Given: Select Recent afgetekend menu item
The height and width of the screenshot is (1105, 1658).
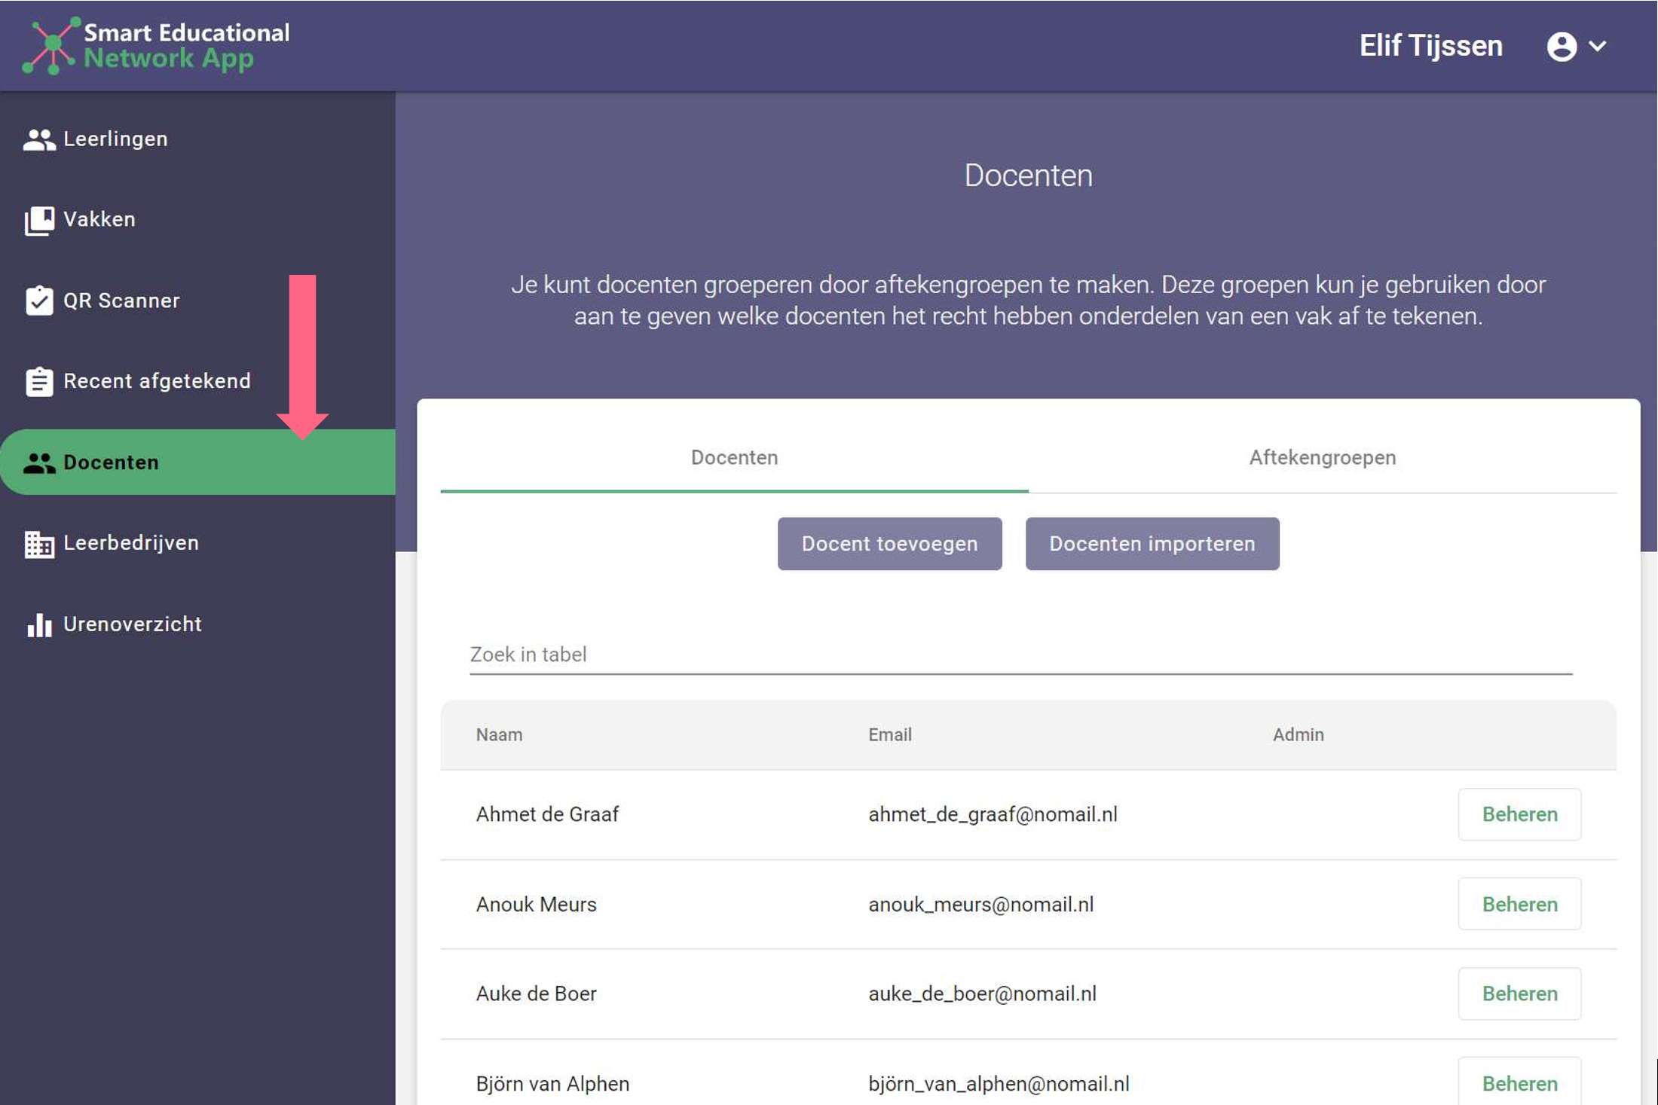Looking at the screenshot, I should point(197,381).
